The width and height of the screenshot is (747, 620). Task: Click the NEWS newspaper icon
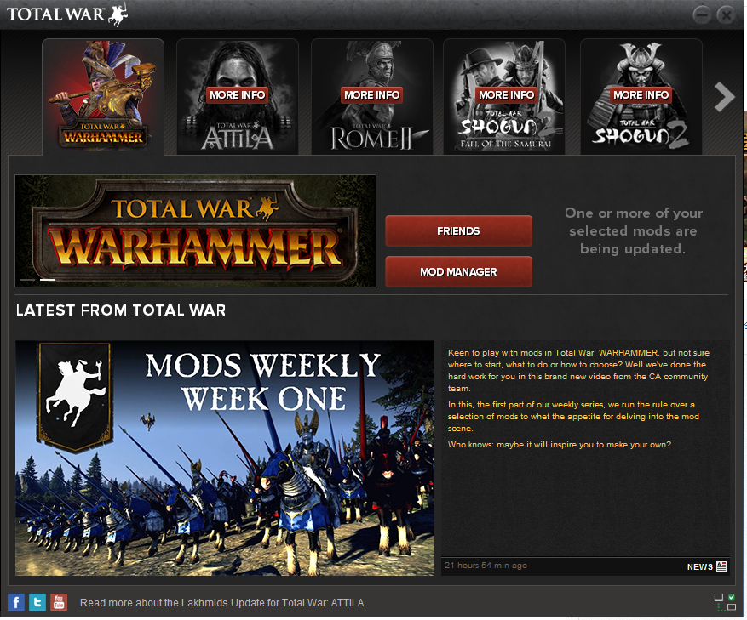[x=721, y=566]
